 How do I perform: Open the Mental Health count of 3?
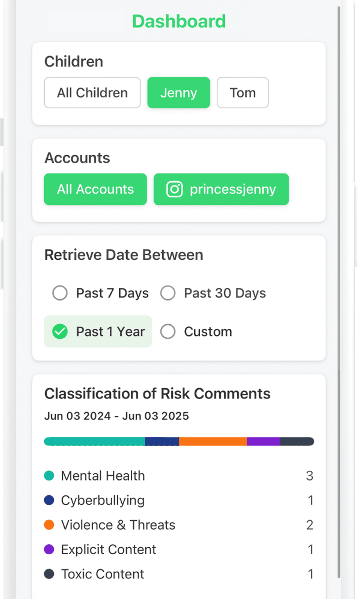click(309, 476)
